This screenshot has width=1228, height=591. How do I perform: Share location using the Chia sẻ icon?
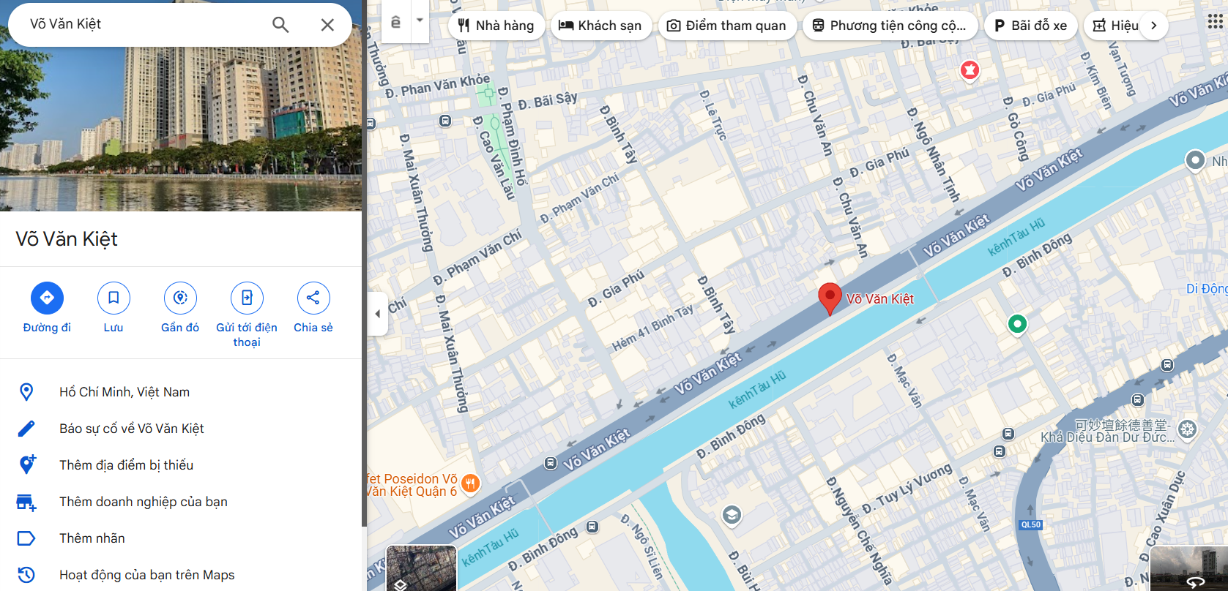(313, 298)
